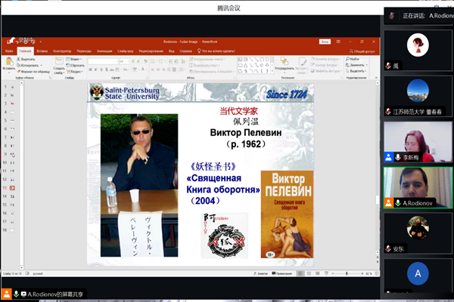Toggle text shadow (S) formatting
The height and width of the screenshot is (302, 454).
(x=107, y=69)
